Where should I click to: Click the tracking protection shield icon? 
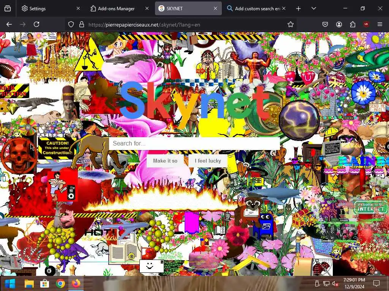71,25
